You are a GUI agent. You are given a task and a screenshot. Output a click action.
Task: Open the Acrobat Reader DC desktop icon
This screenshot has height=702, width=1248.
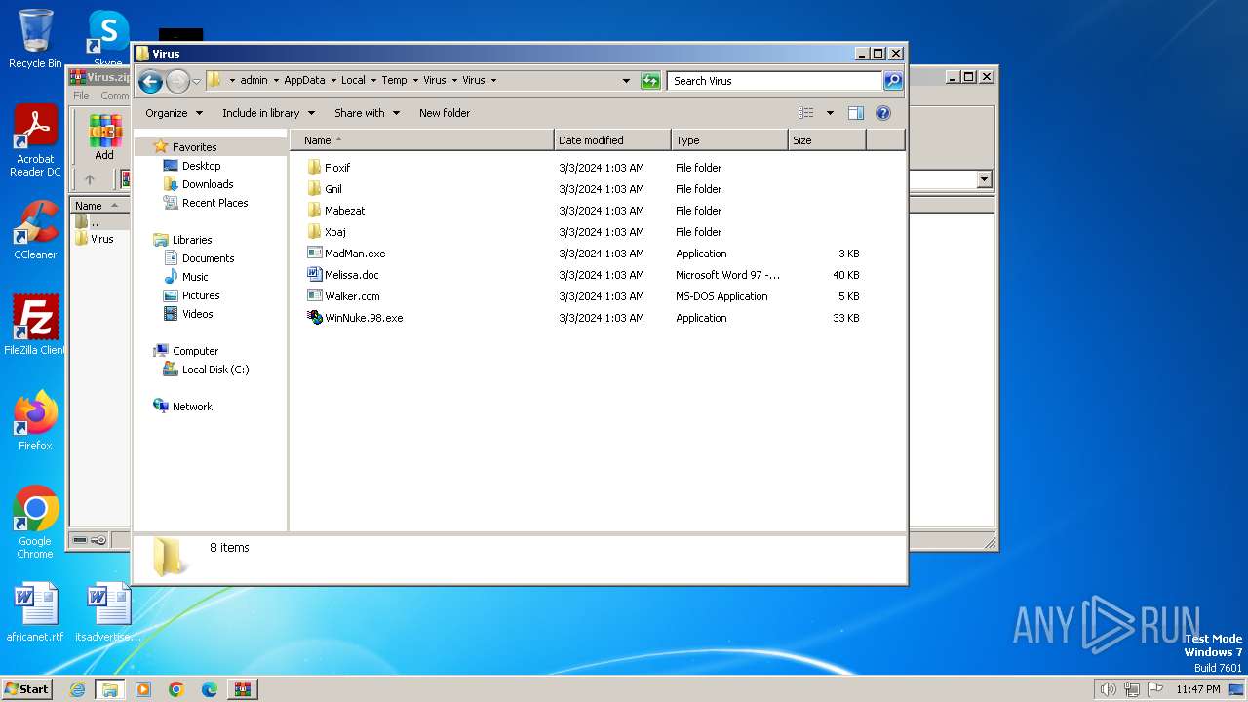tap(35, 140)
